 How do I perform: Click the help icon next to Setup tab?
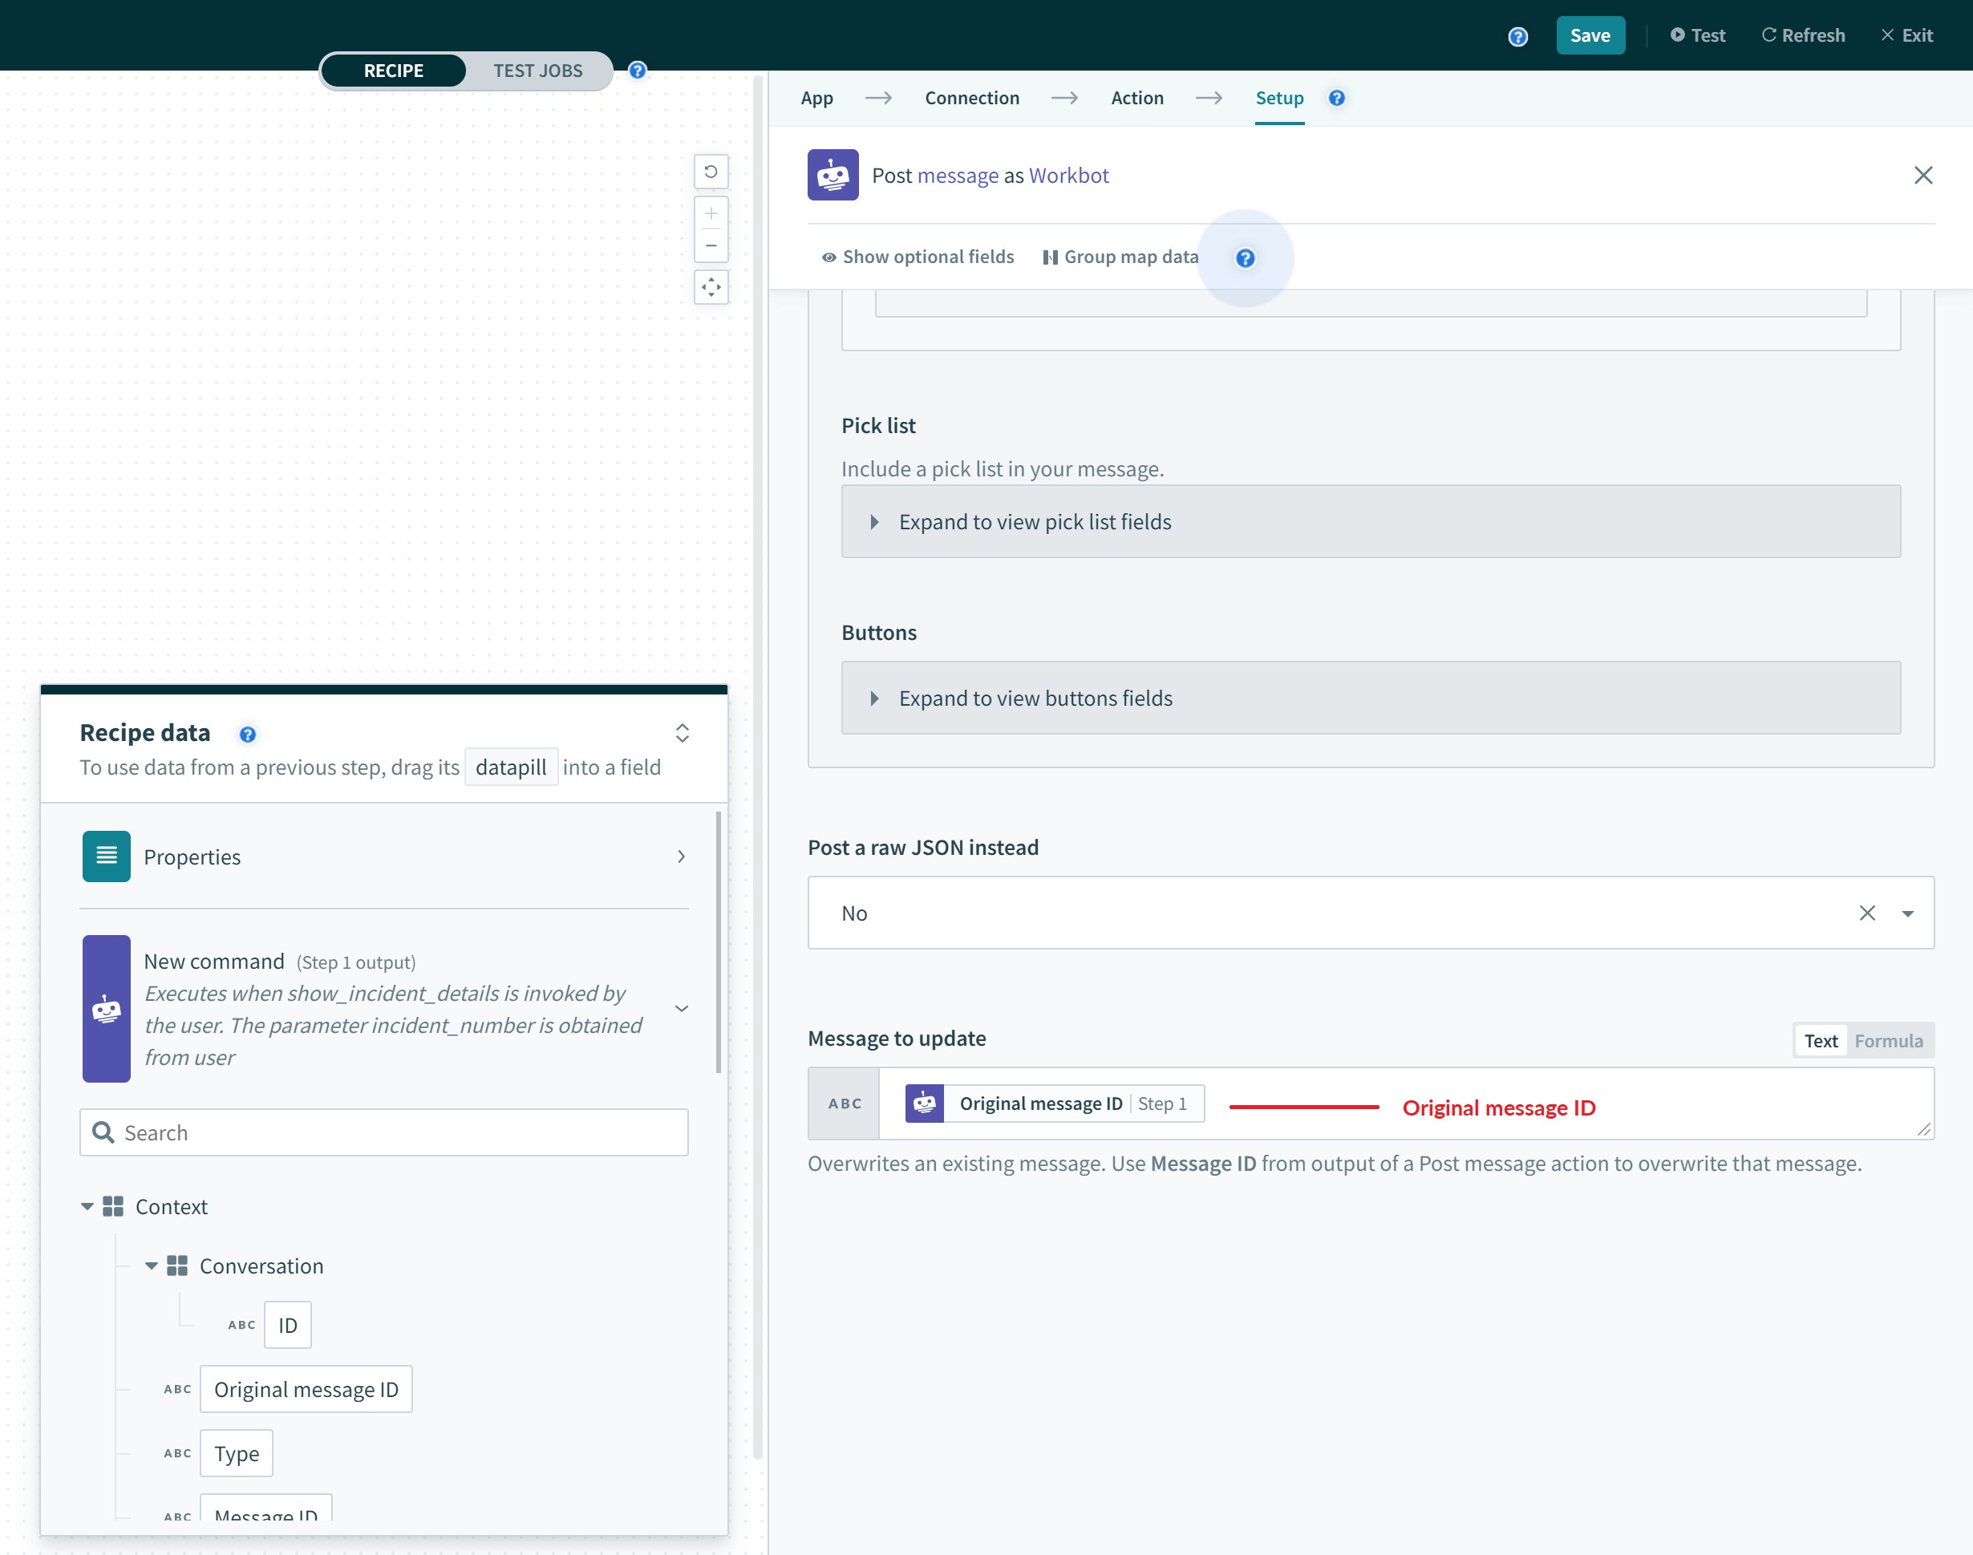[x=1335, y=99]
